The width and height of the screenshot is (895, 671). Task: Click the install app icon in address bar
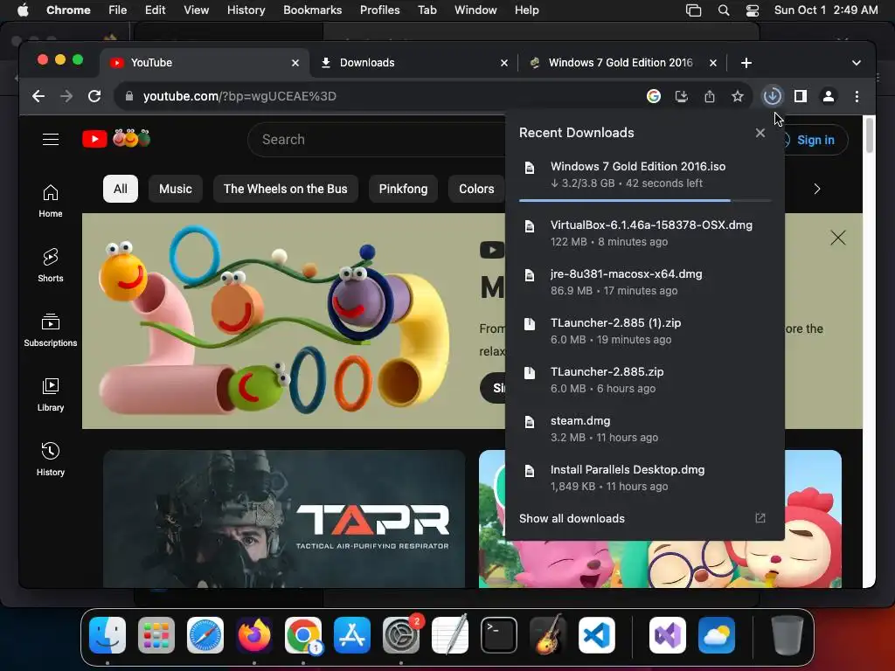682,96
